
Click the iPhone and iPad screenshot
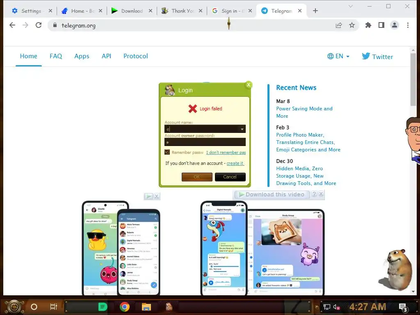coord(262,248)
